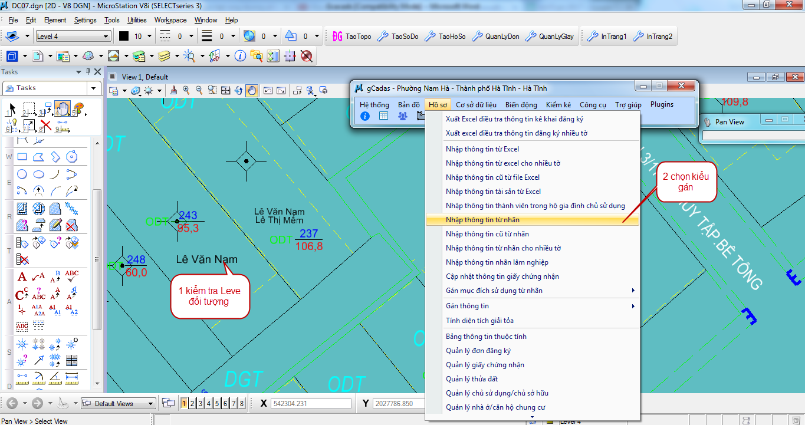
Task: Click the Element Information 'i' icon
Action: click(x=240, y=56)
